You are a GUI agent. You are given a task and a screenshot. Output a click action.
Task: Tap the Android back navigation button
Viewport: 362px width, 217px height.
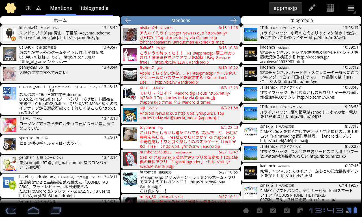coord(11,211)
